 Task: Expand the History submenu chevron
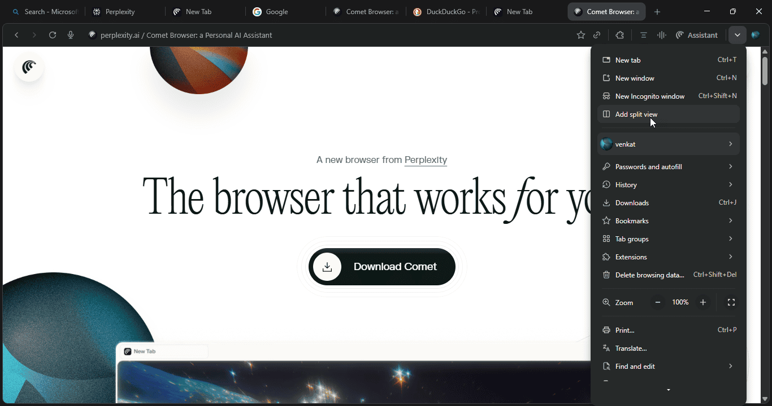pyautogui.click(x=731, y=184)
